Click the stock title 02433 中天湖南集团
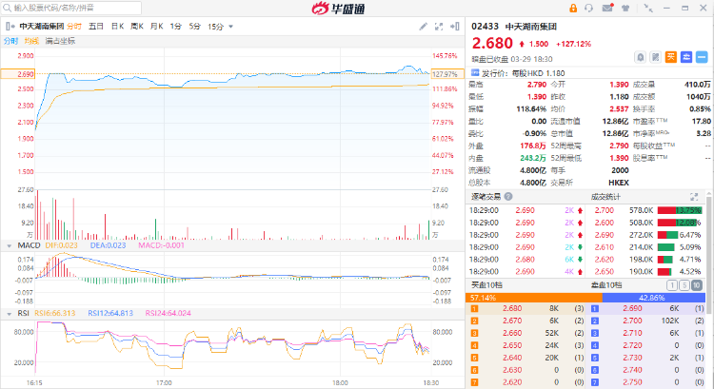 tap(514, 27)
